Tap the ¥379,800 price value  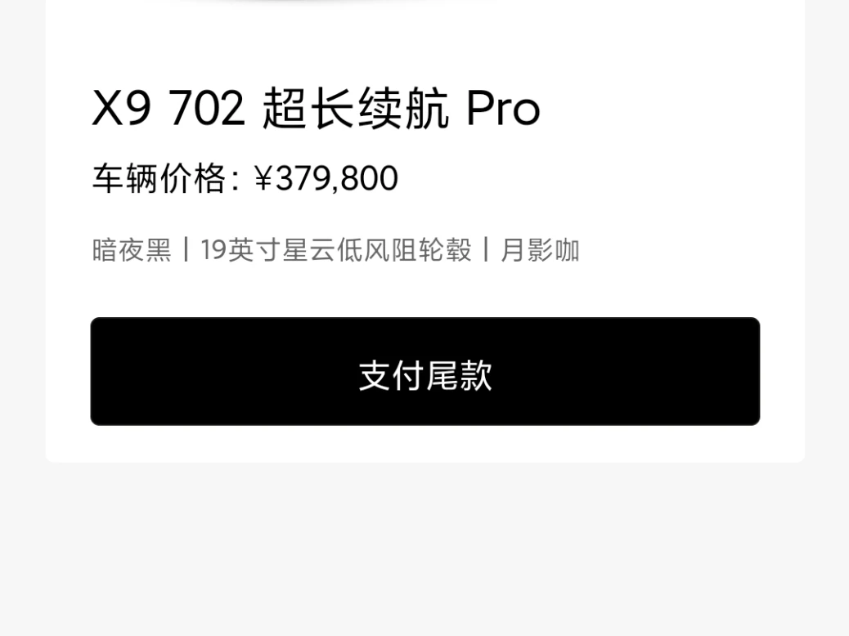coord(326,178)
